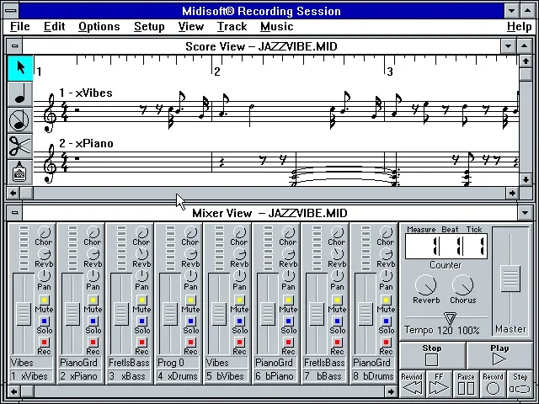Click the Revb knob on bPiano channel

tap(288, 254)
